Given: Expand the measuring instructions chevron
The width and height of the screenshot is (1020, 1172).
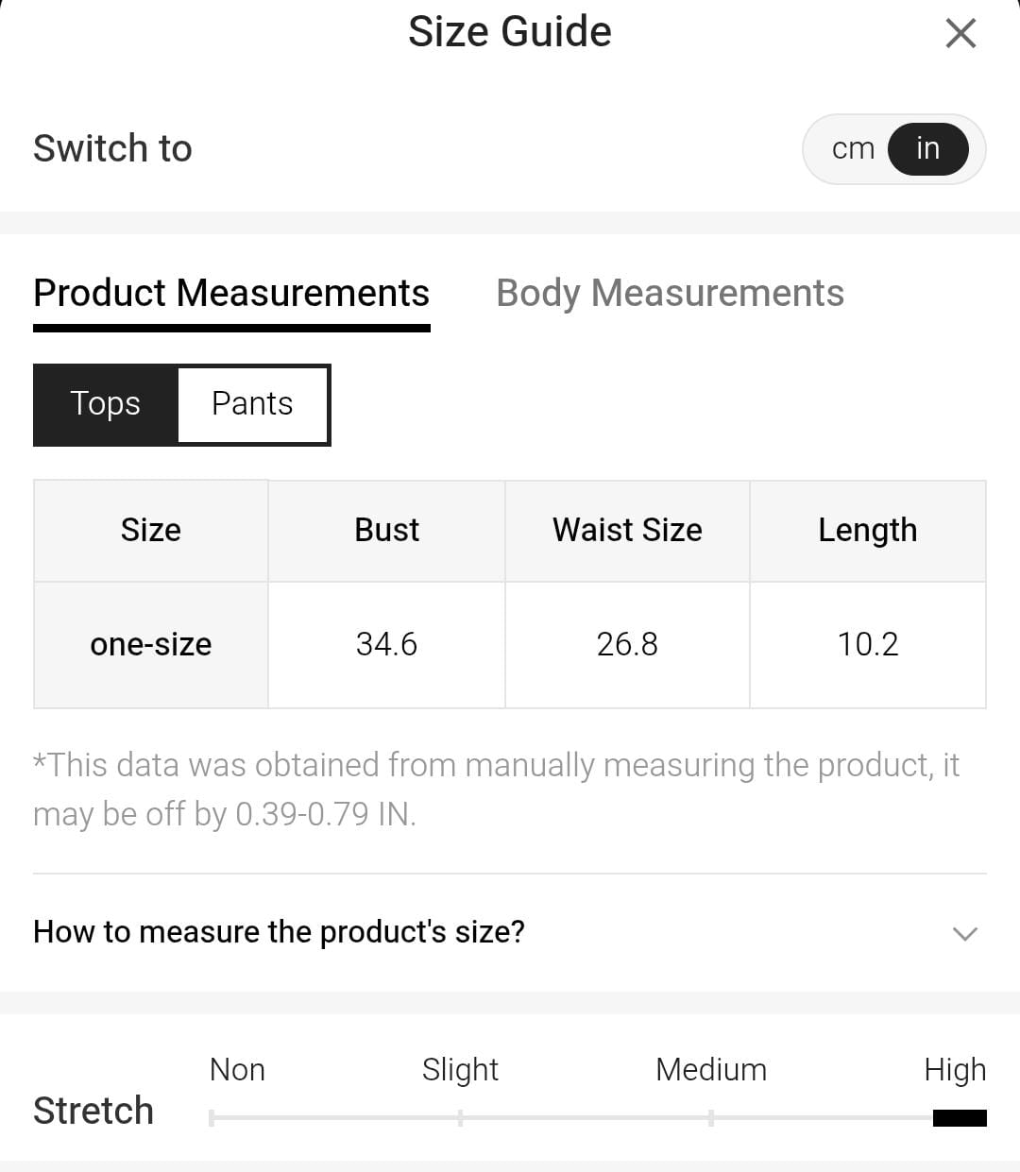Looking at the screenshot, I should tap(964, 933).
